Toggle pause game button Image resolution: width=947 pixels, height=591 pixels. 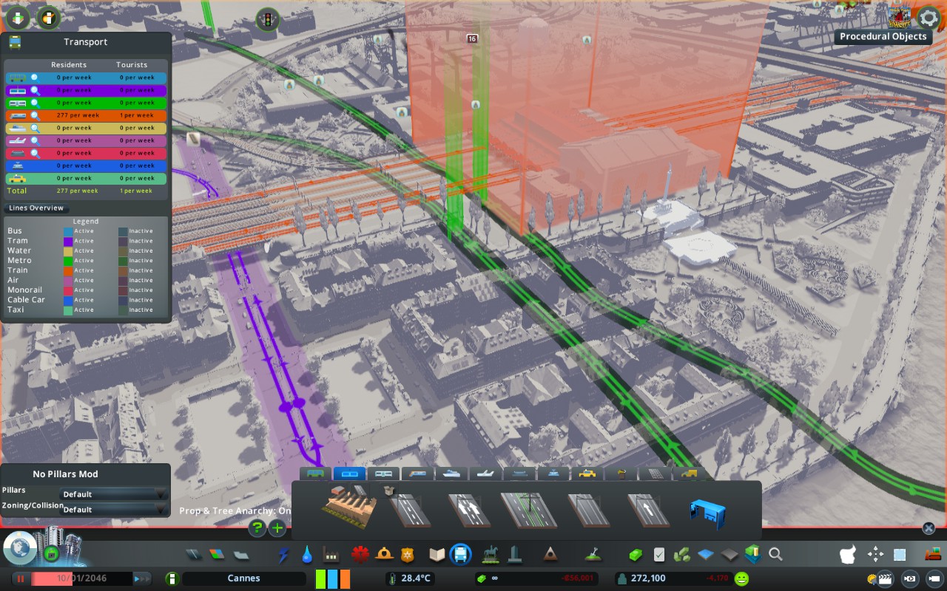pyautogui.click(x=21, y=578)
